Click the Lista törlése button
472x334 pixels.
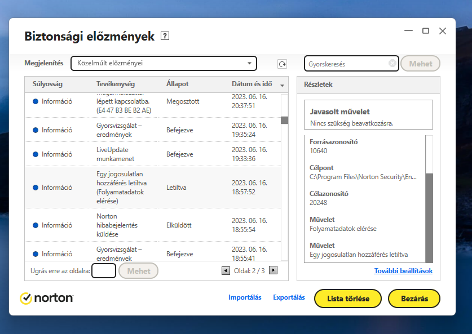pos(348,299)
